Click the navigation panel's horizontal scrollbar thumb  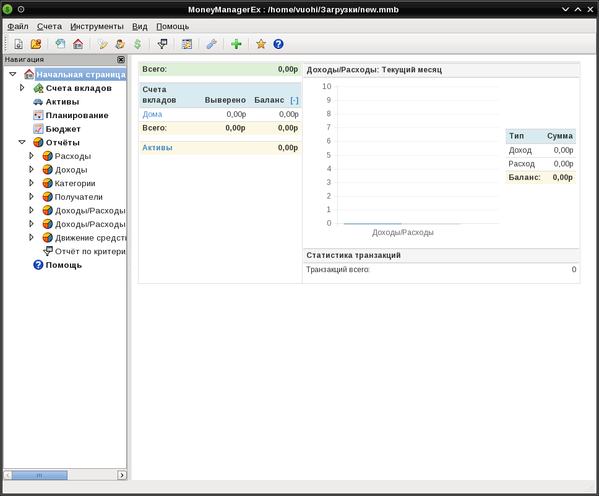coord(40,475)
